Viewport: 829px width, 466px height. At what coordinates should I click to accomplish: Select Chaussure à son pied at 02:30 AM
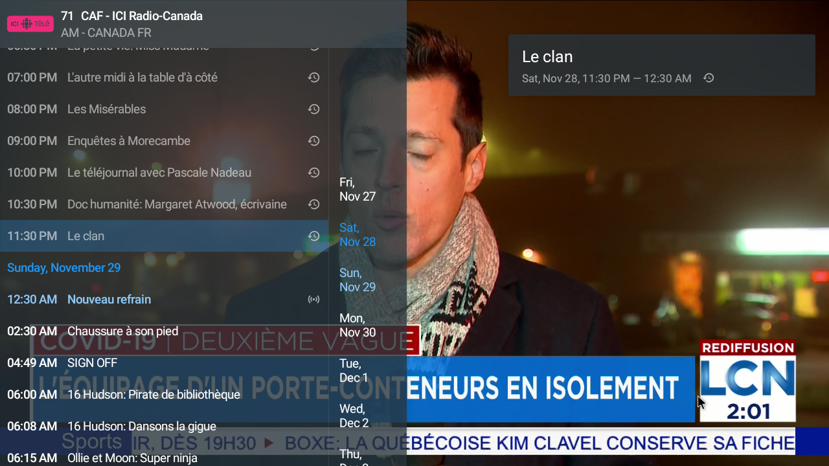tap(164, 331)
